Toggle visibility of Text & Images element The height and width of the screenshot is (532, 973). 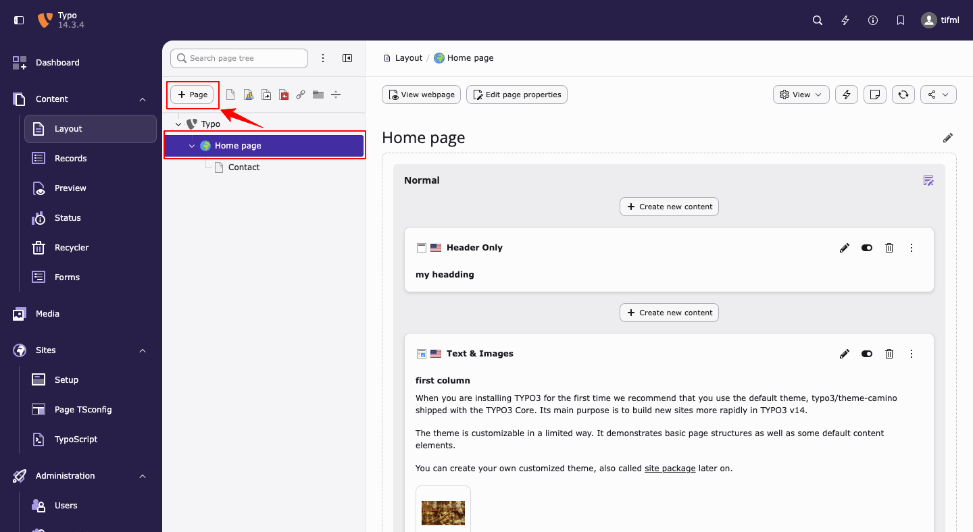pyautogui.click(x=867, y=354)
